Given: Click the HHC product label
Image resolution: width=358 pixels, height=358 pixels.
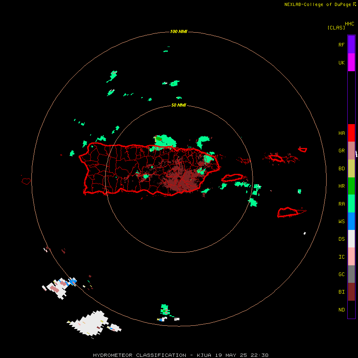Looking at the screenshot, I should tap(349, 24).
